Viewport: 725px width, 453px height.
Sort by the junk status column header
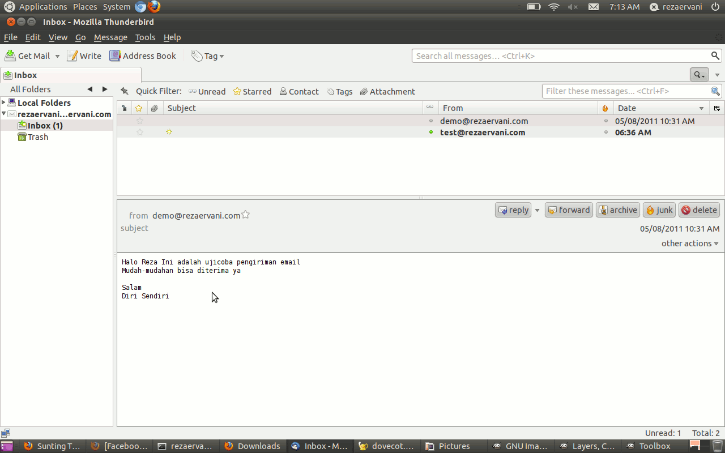coord(605,108)
